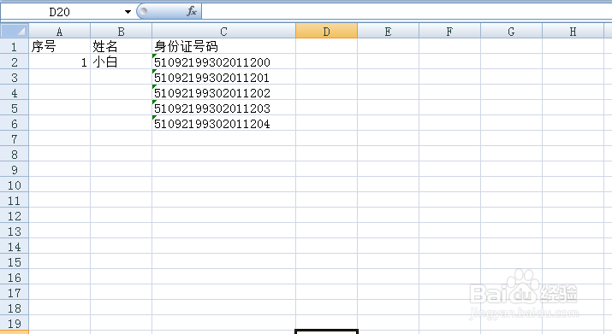The image size is (612, 334).
Task: Click cell with 51092199302011201
Action: pos(223,77)
